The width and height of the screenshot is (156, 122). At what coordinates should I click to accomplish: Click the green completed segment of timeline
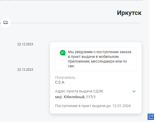coord(1,23)
